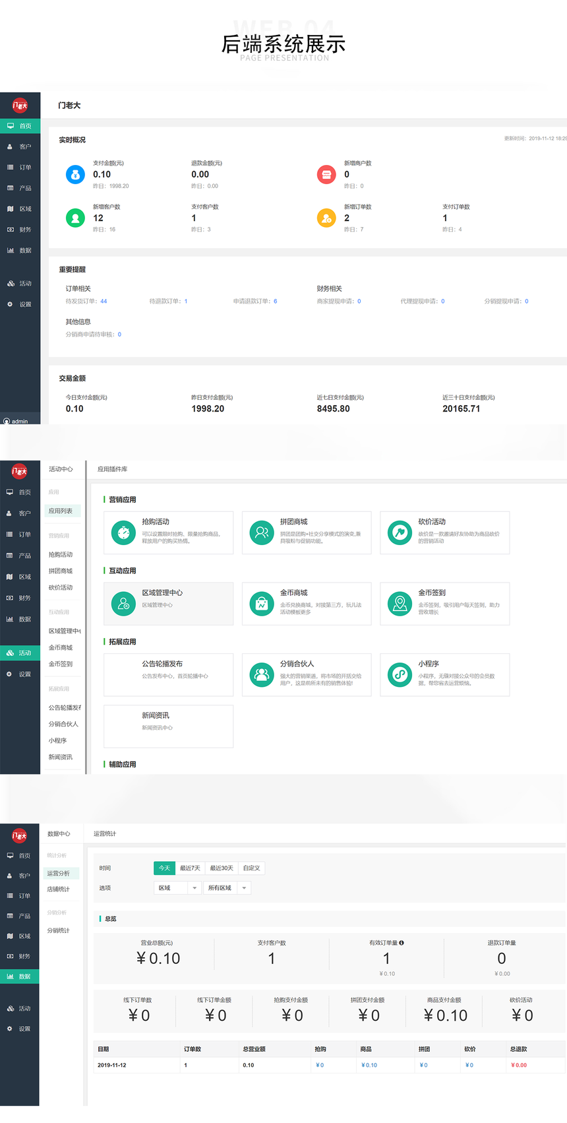Open the 拼团商城 group icon
The height and width of the screenshot is (1123, 567).
262,532
